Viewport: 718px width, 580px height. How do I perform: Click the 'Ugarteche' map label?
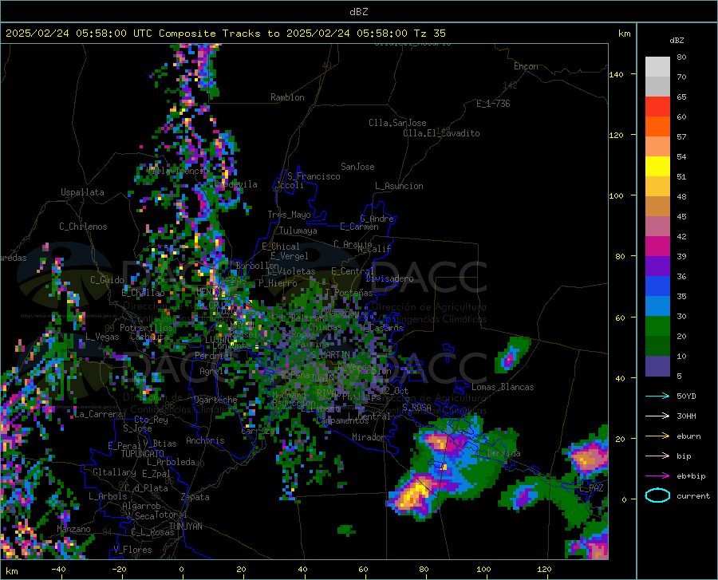tap(215, 400)
